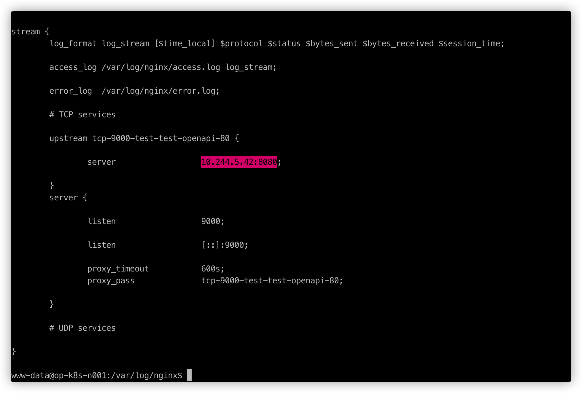Click the $bytes_received variable
The width and height of the screenshot is (582, 393).
coord(398,44)
